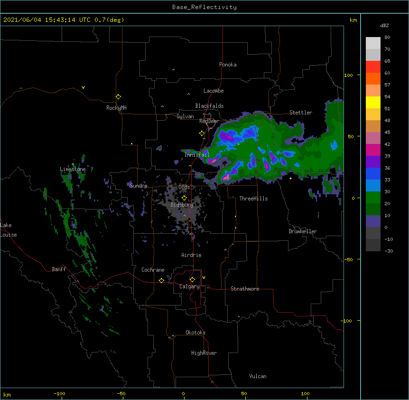Screen dimensions: 409x400
Task: Click the Didsbury town label
Action: pos(182,205)
